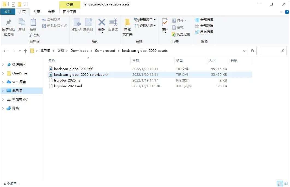Click Copy path in the clipboard group

tap(51, 20)
